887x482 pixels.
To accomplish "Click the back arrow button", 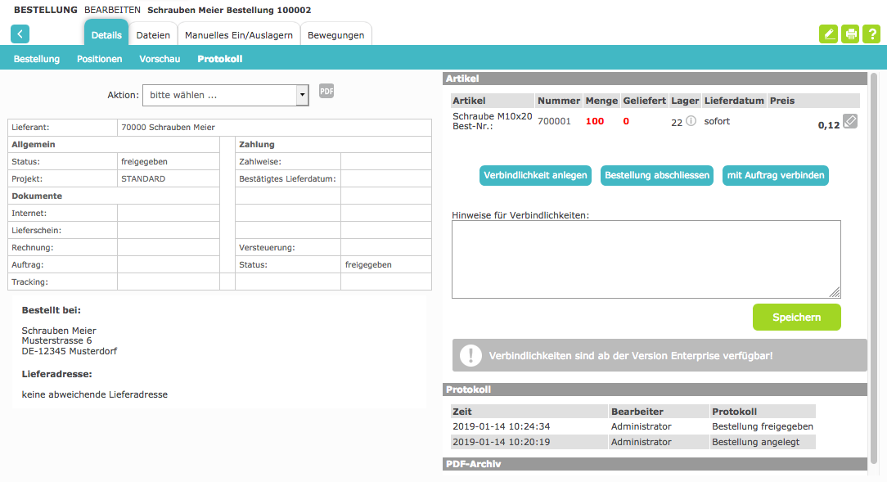I will pos(20,34).
